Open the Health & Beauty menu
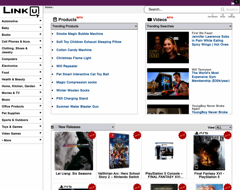 21,79
